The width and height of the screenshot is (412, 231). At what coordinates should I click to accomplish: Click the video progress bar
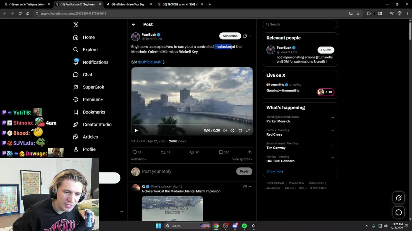click(x=192, y=124)
